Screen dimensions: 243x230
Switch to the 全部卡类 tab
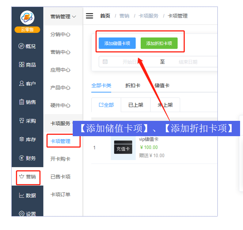tap(101, 85)
